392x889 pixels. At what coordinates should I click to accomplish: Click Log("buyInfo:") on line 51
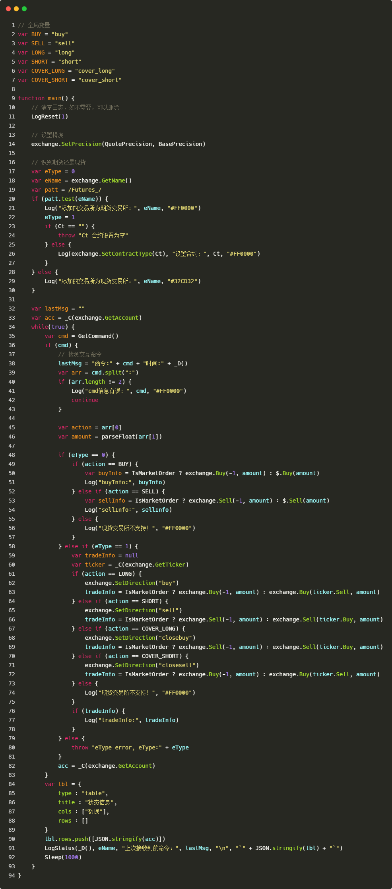point(125,482)
